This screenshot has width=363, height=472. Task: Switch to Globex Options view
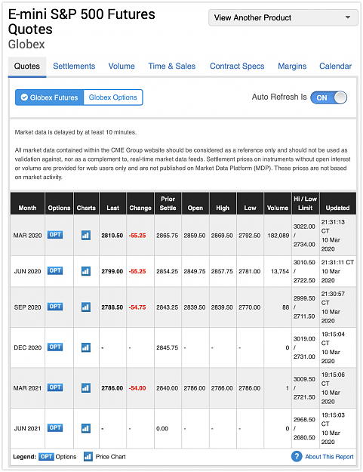click(112, 97)
